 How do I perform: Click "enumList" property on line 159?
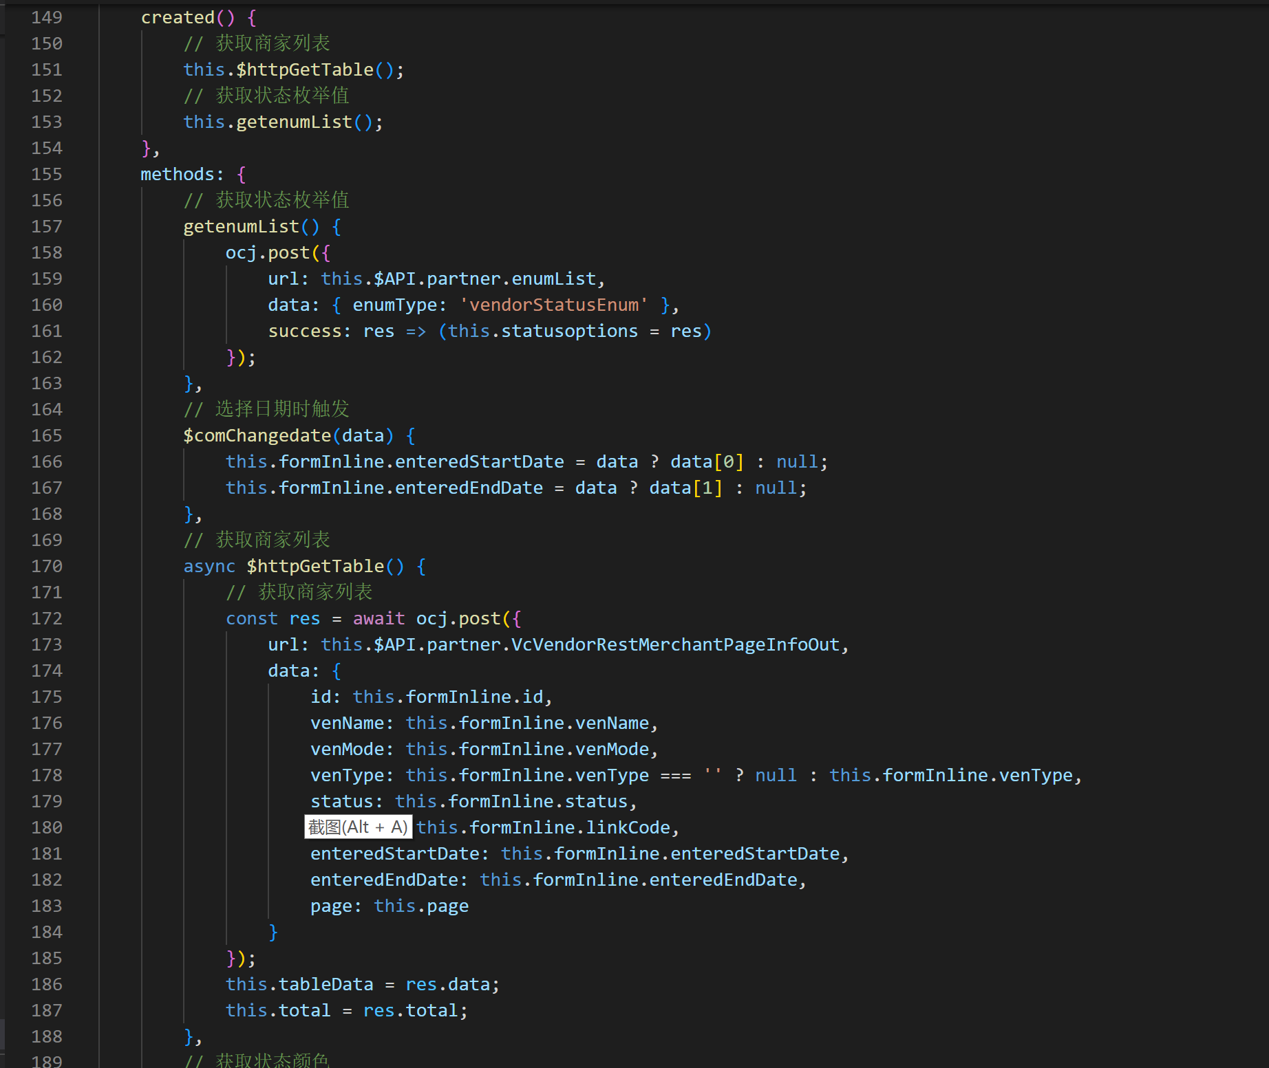553,279
